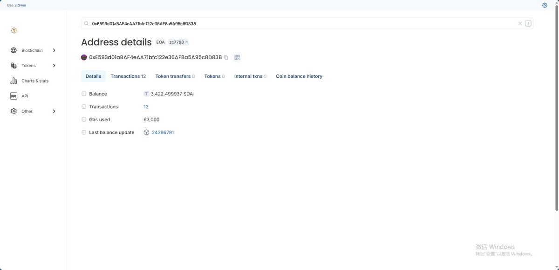Screen dimensions: 559x270
Task: Expand the Blockchain sidebar menu
Action: [54, 50]
